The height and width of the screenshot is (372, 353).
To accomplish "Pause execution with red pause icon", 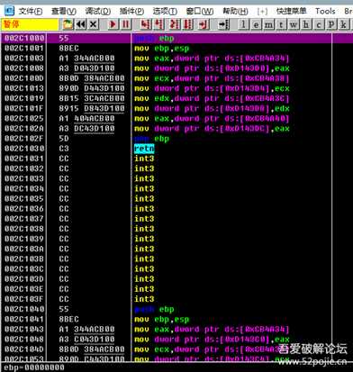I will click(x=126, y=24).
